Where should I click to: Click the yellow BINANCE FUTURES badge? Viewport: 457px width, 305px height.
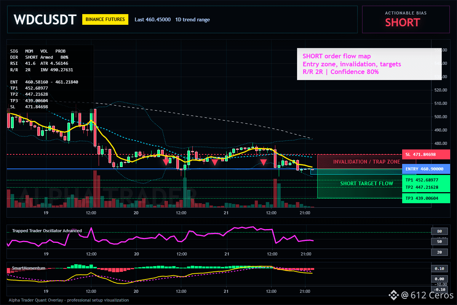click(x=105, y=19)
